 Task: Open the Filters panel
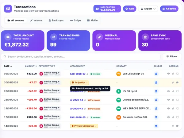172,56
